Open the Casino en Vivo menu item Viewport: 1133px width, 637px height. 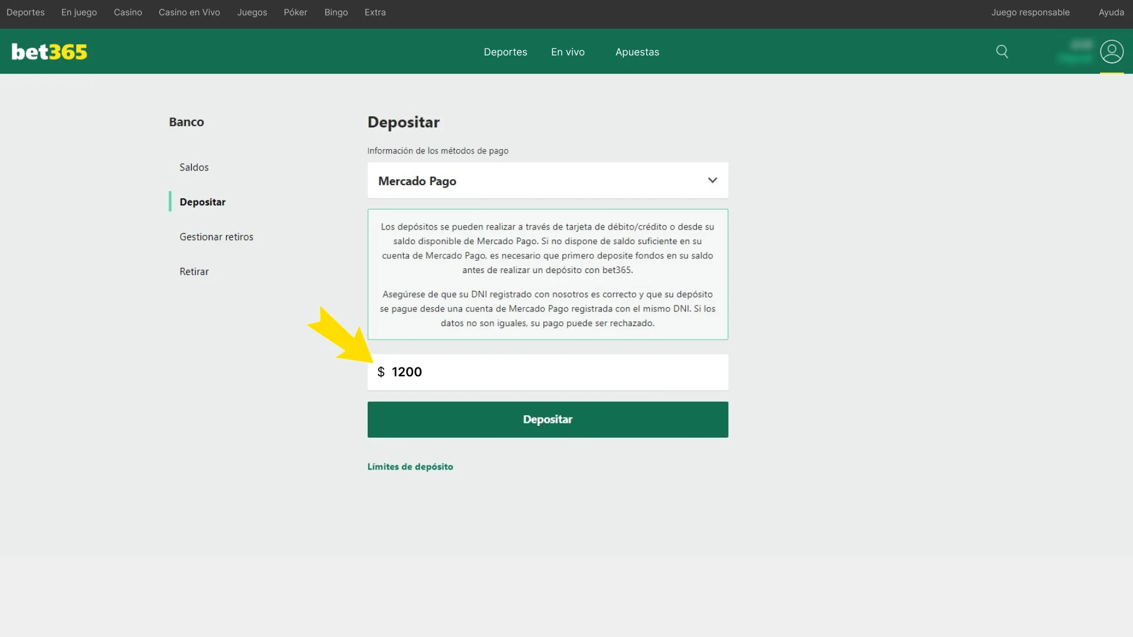tap(189, 12)
